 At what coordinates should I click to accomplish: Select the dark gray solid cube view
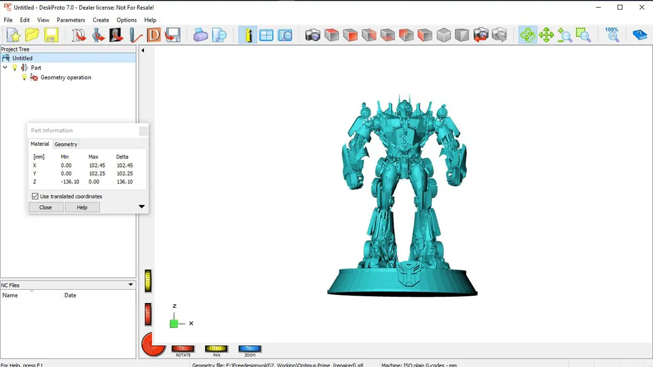click(462, 35)
